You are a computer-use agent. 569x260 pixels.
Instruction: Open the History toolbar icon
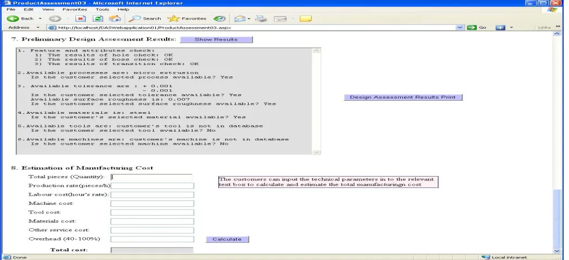tap(219, 18)
